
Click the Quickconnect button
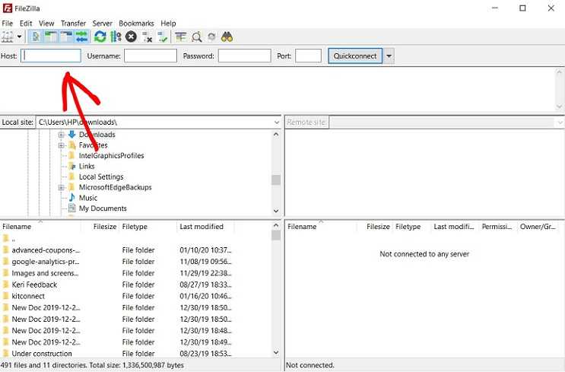coord(355,56)
